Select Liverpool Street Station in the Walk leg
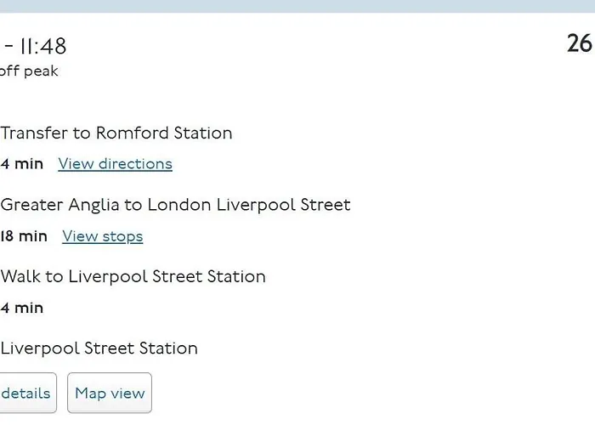 [x=167, y=276]
